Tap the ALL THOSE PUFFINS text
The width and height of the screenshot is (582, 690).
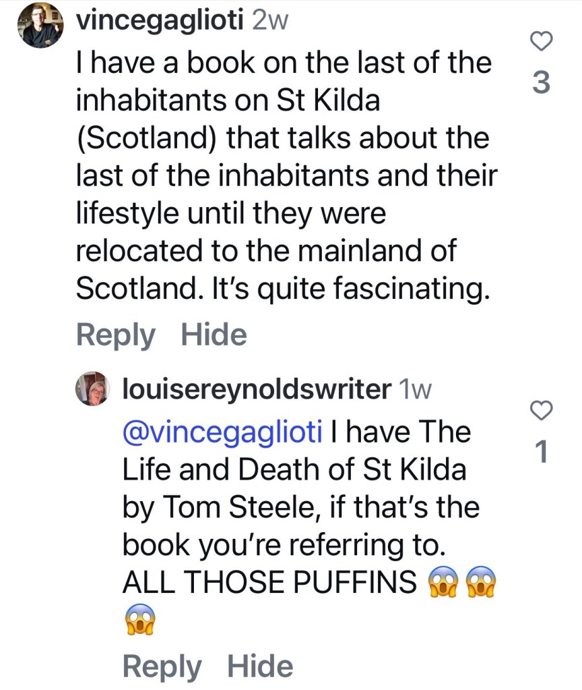click(269, 583)
